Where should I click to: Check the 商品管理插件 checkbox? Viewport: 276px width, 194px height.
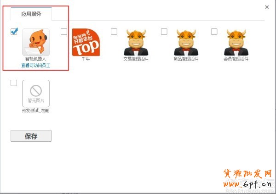click(164, 32)
